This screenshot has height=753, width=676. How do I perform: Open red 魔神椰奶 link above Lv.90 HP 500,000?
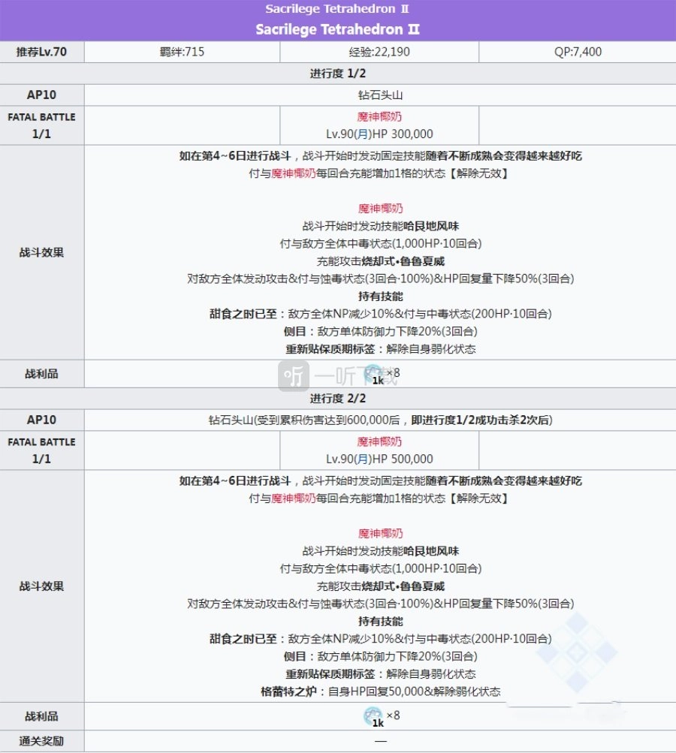379,441
